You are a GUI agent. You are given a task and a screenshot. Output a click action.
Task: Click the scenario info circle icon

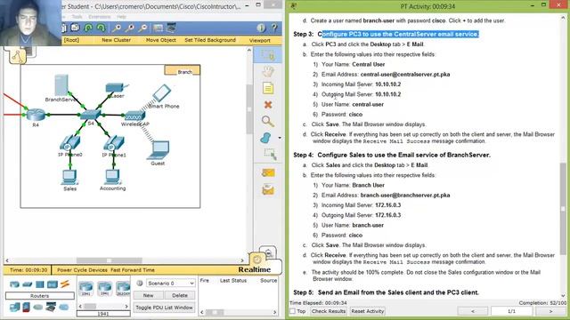tap(140, 283)
